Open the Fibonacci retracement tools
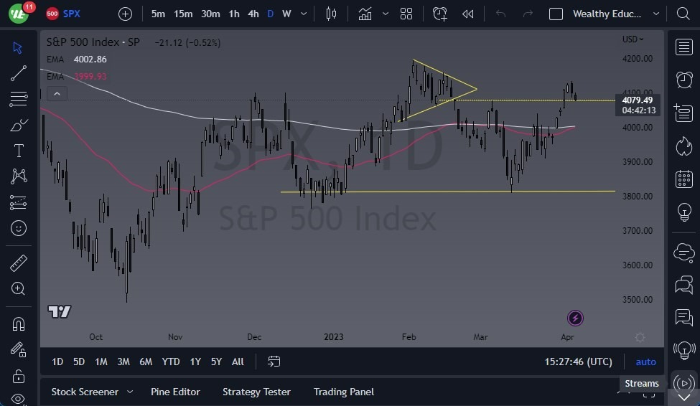700x406 pixels. click(x=18, y=98)
